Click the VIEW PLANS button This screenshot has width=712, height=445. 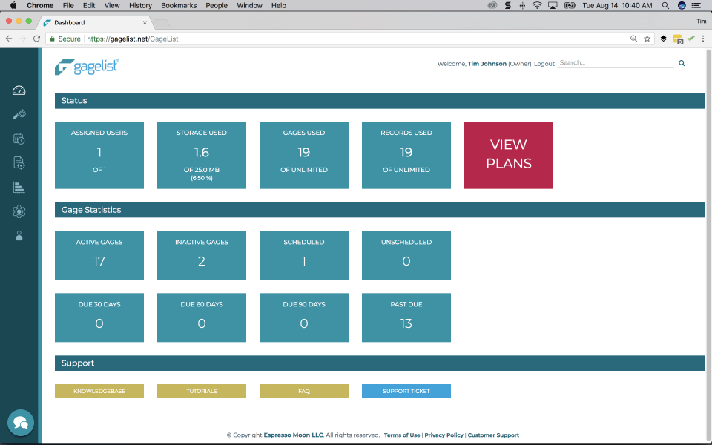coord(508,155)
